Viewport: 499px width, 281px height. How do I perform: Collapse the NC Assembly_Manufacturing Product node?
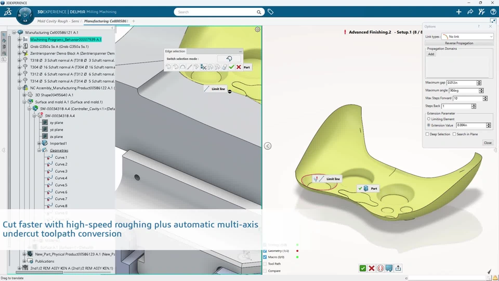pos(19,88)
